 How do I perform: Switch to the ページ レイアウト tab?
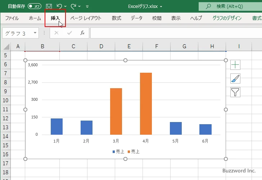[x=86, y=18]
